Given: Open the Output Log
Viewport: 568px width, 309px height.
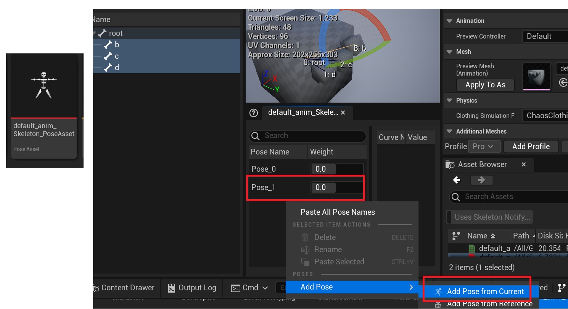Looking at the screenshot, I should pos(193,288).
